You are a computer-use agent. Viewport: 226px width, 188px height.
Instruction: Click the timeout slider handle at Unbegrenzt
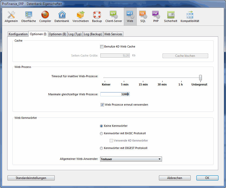200,77
